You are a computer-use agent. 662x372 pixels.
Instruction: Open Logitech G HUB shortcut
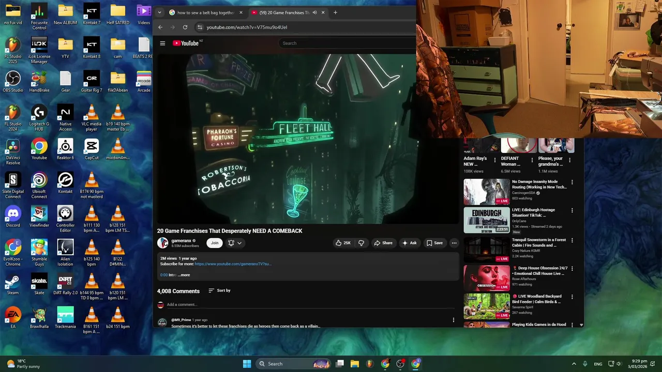point(39,118)
